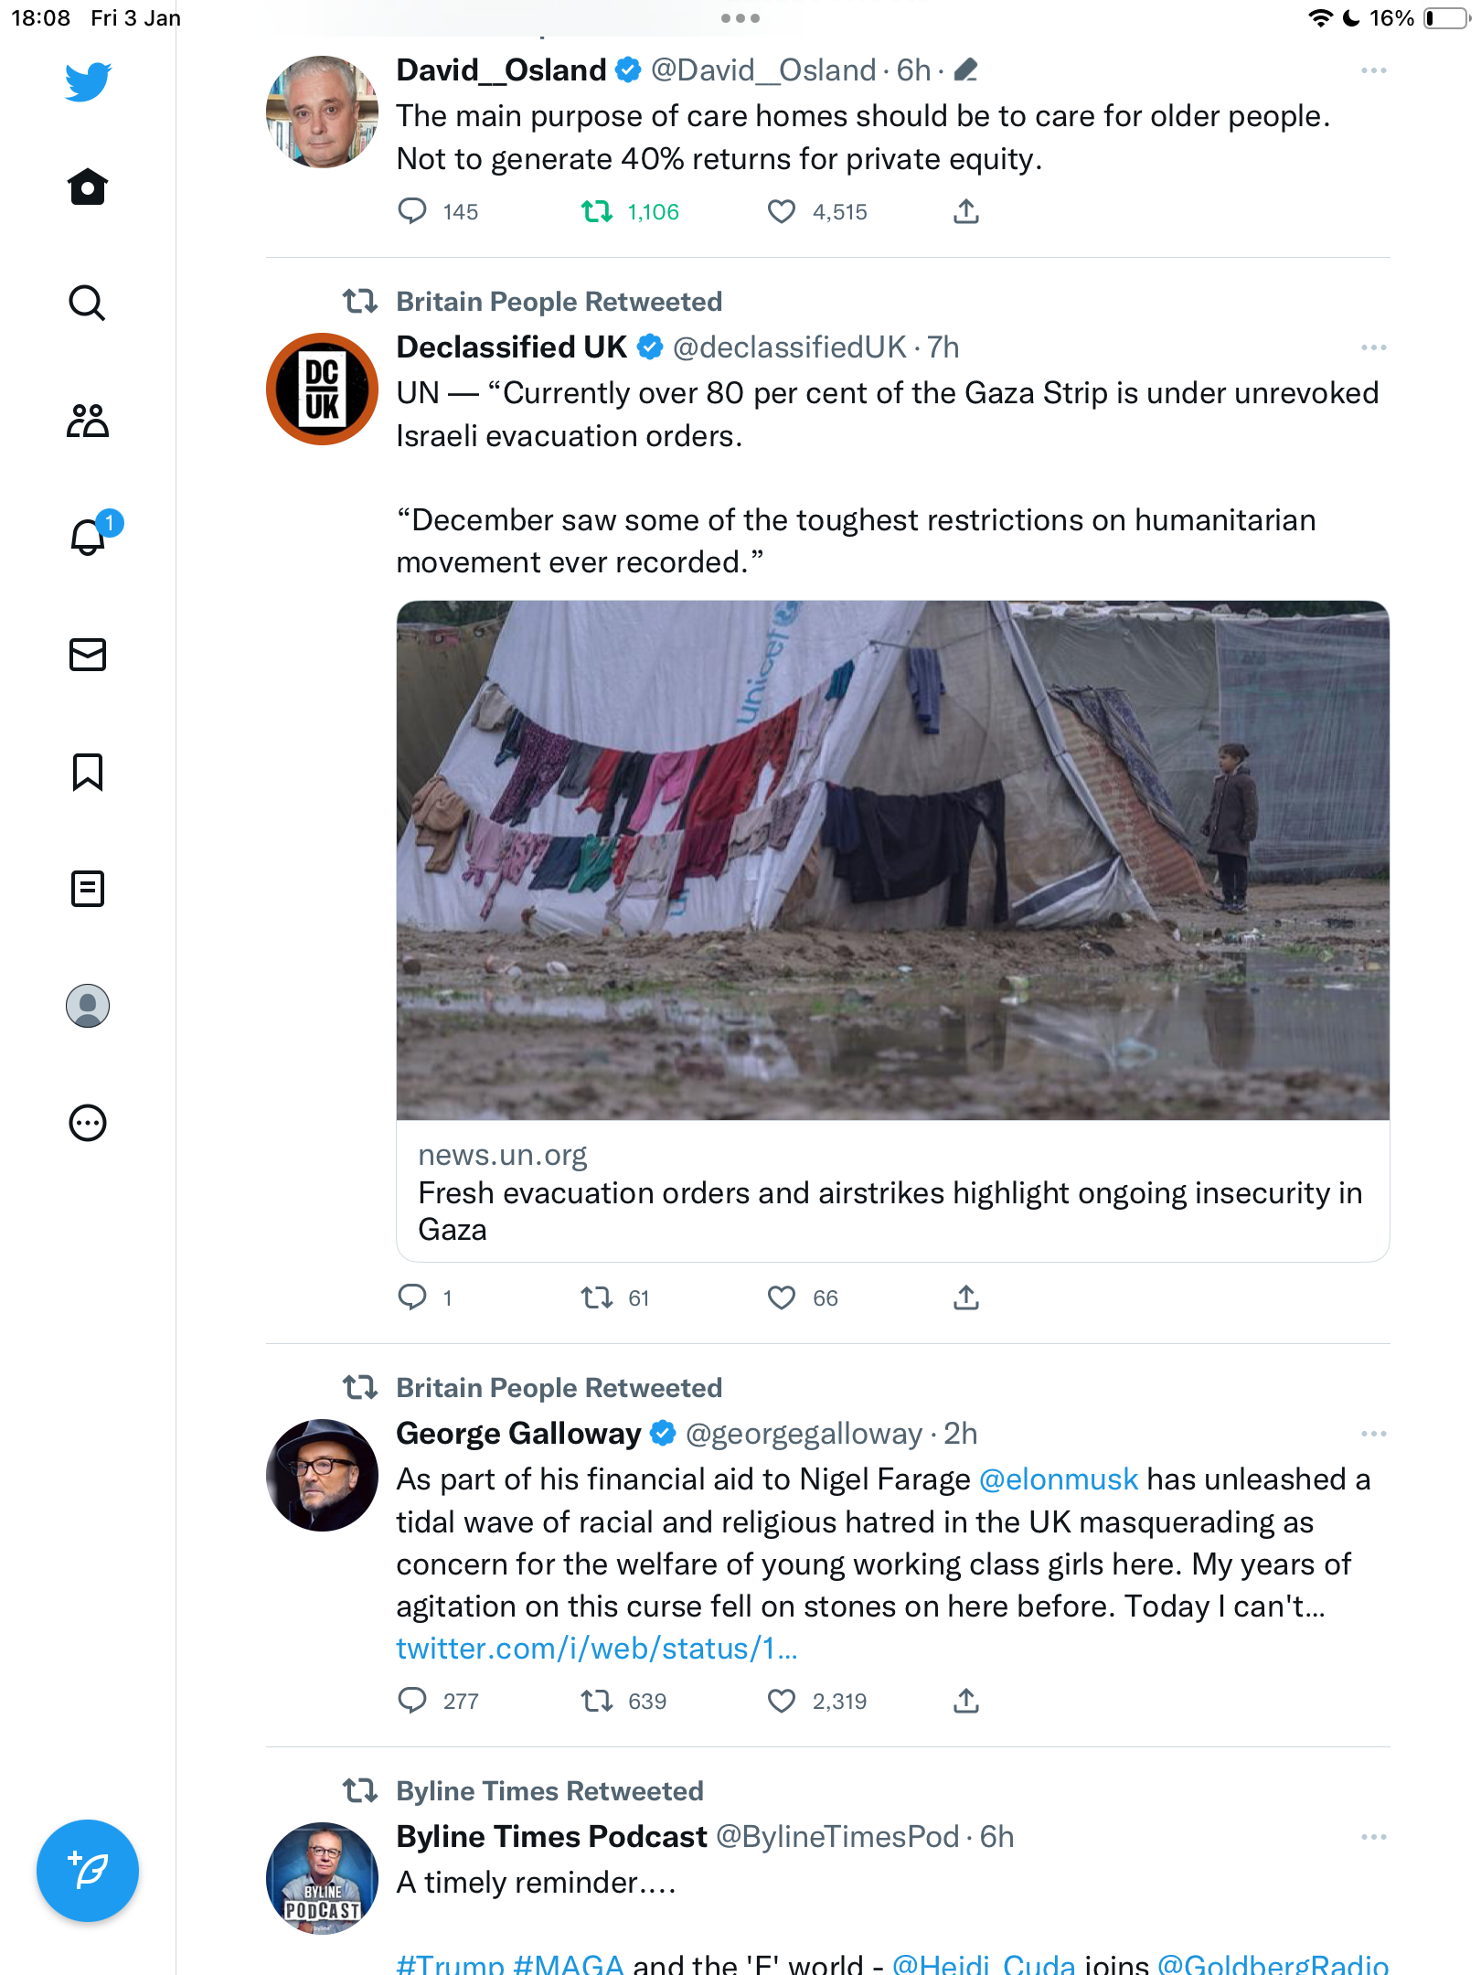
Task: Open Messages envelope icon
Action: [x=88, y=655]
